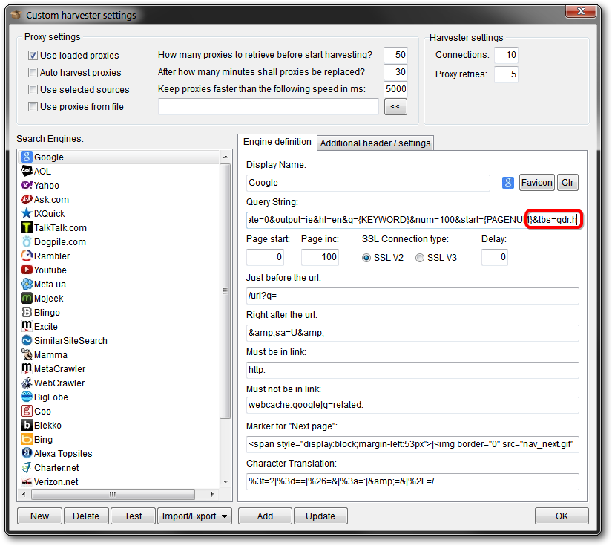Click the Query String field
Viewport: 612px width, 546px height.
point(412,220)
